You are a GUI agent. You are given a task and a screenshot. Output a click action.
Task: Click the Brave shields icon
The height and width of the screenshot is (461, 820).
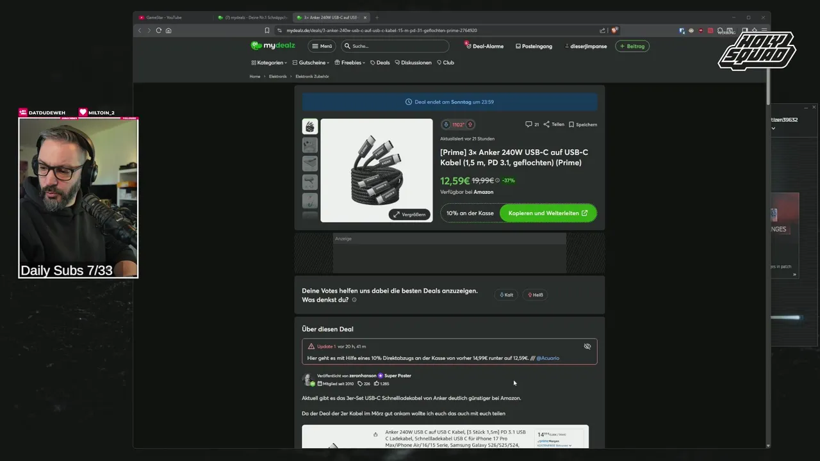point(614,30)
